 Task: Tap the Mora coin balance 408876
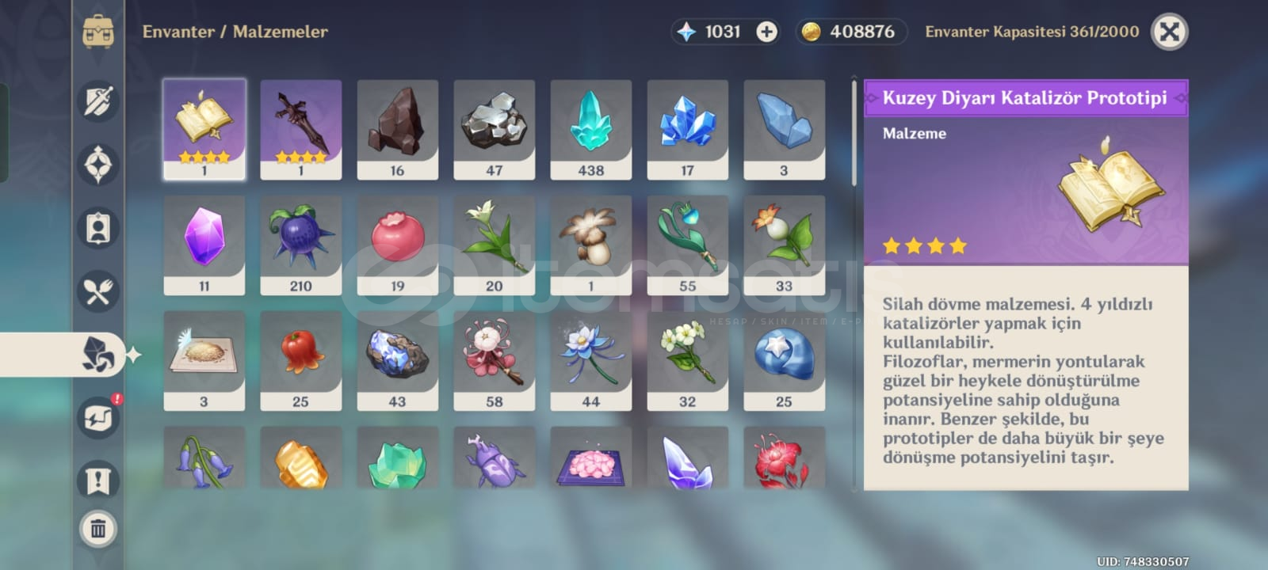(x=851, y=32)
